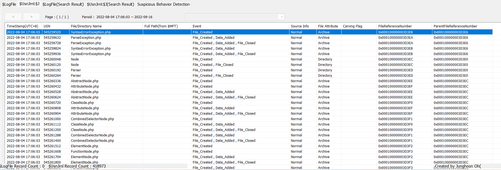501x170 pixels.
Task: Click the FileReferenceNumber column header
Action: pyautogui.click(x=395, y=26)
